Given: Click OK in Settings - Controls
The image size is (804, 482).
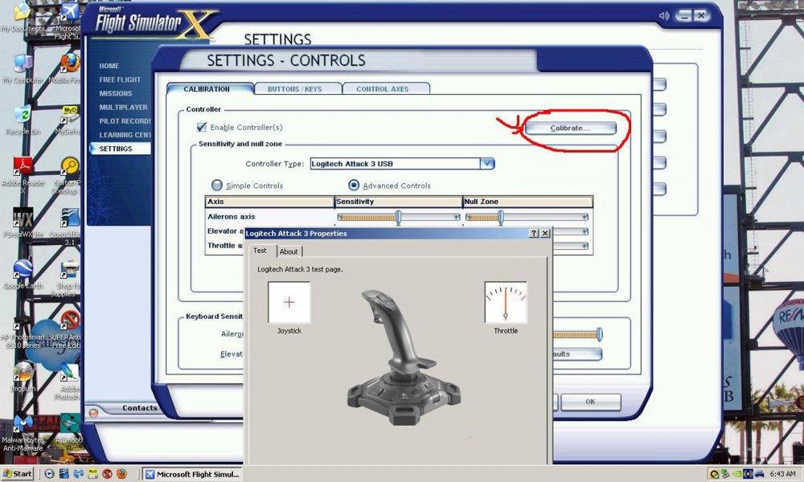Looking at the screenshot, I should (x=591, y=402).
